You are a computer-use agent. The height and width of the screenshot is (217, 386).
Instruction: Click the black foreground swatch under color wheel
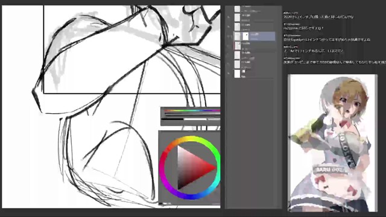(x=161, y=204)
